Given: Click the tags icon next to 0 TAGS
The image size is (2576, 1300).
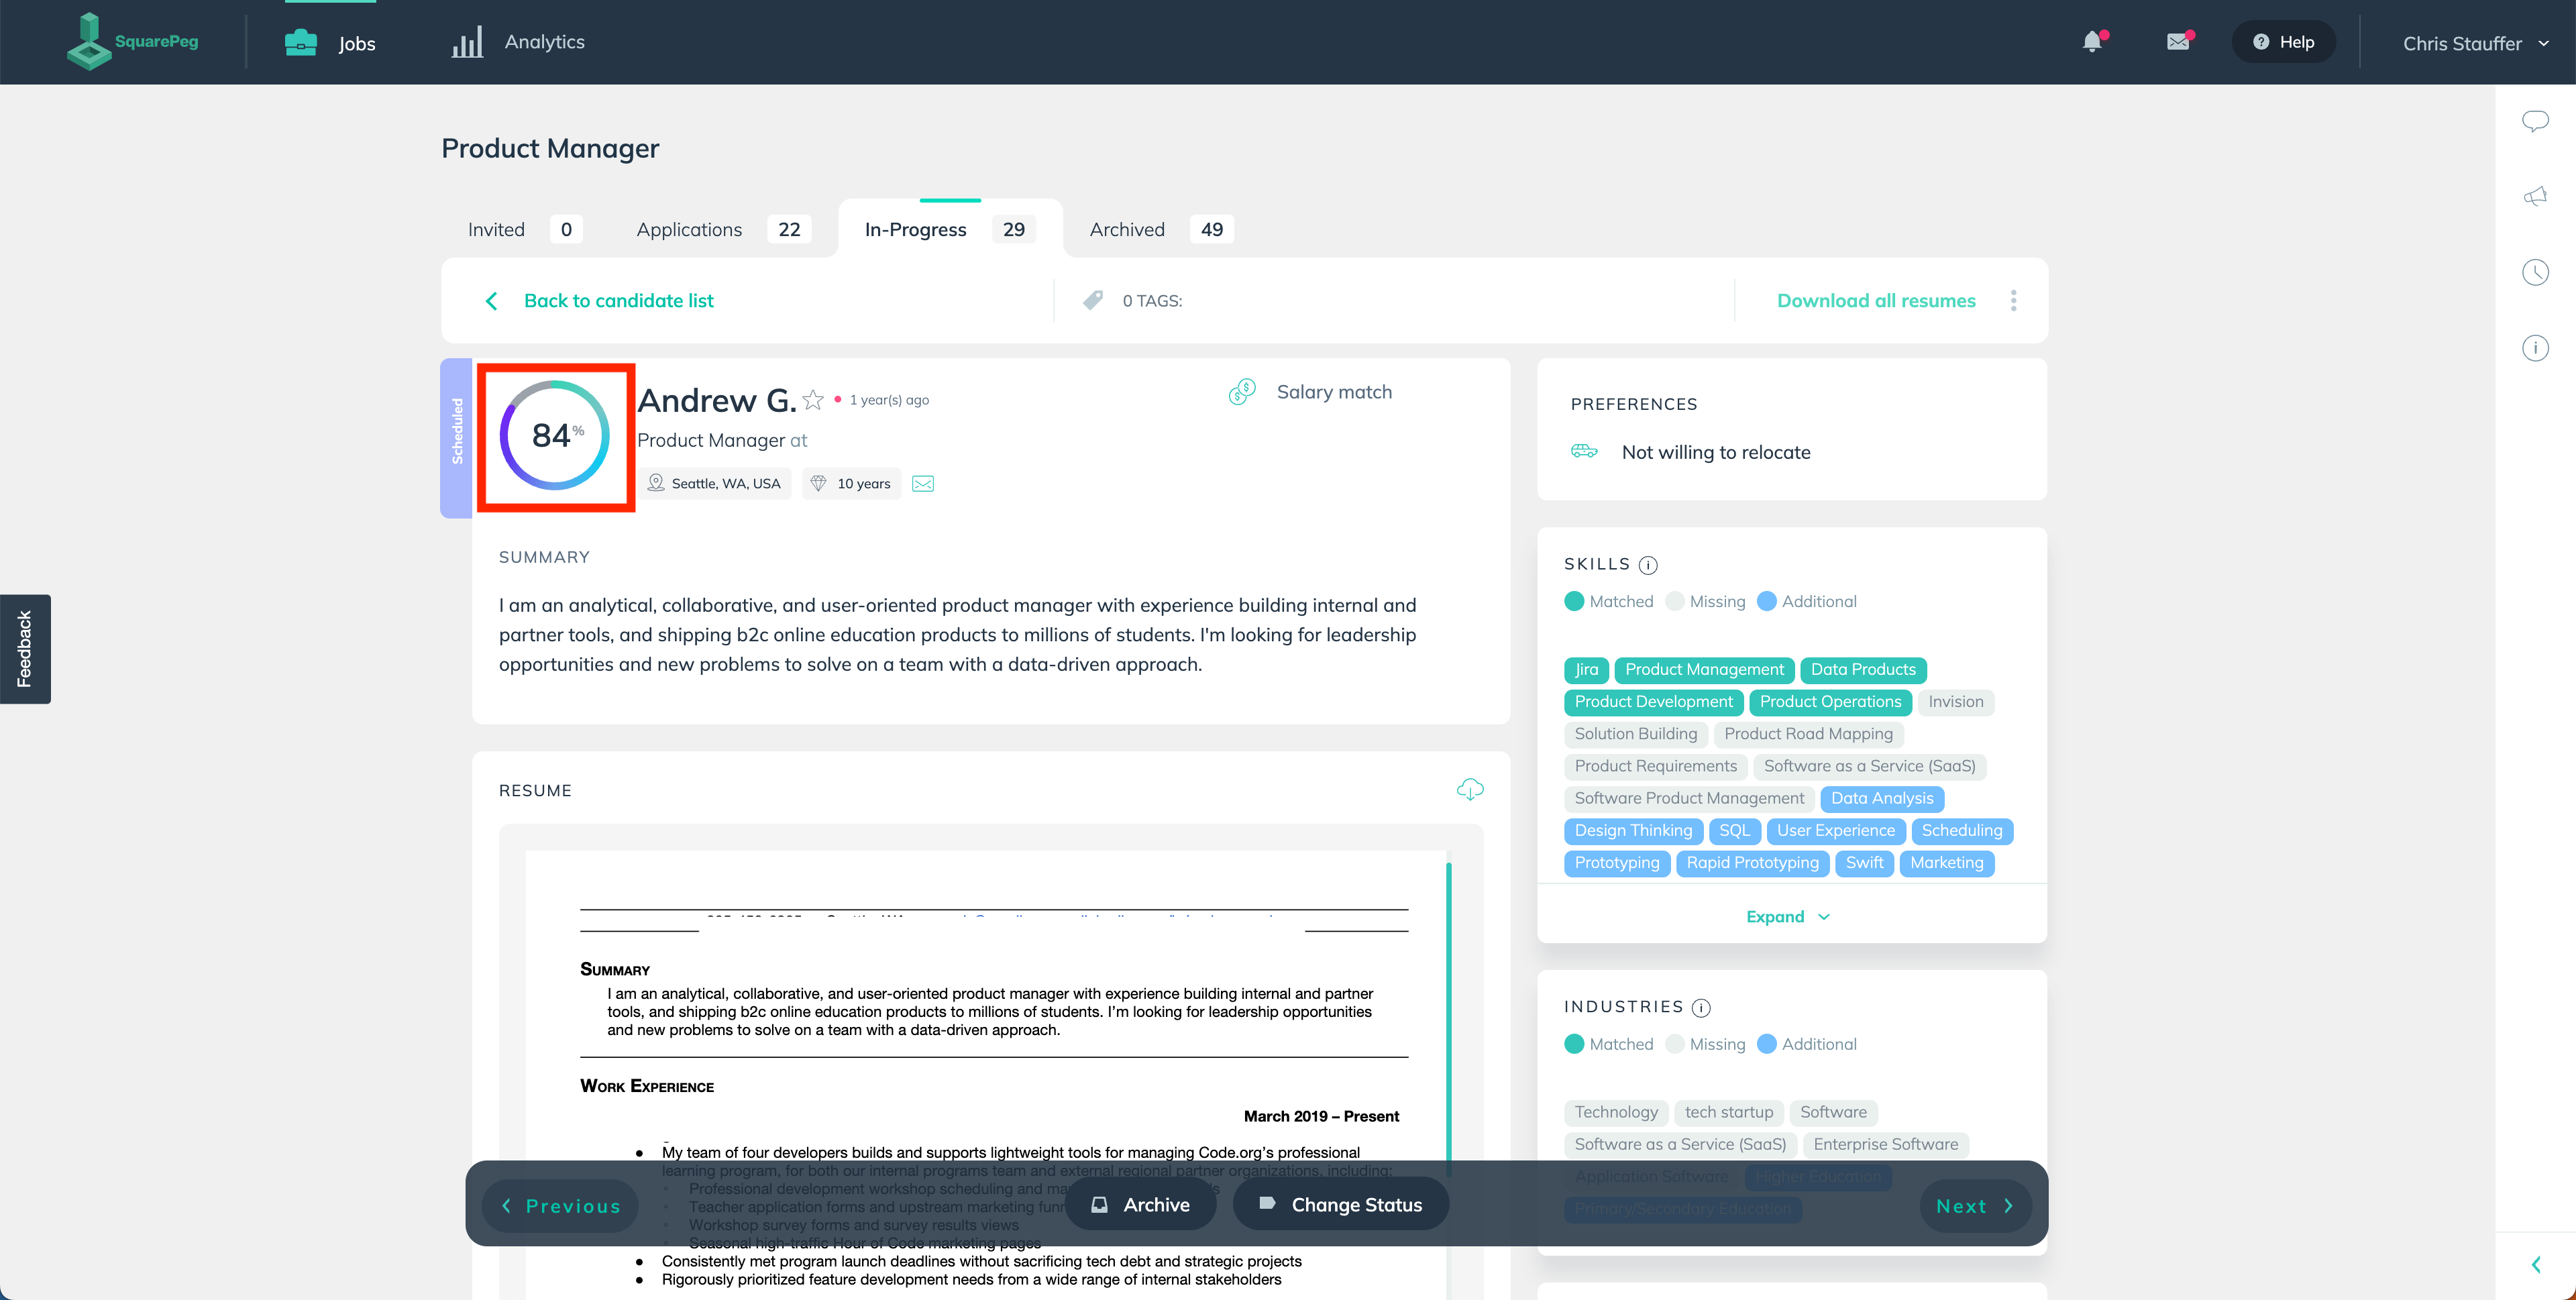Looking at the screenshot, I should pos(1095,300).
